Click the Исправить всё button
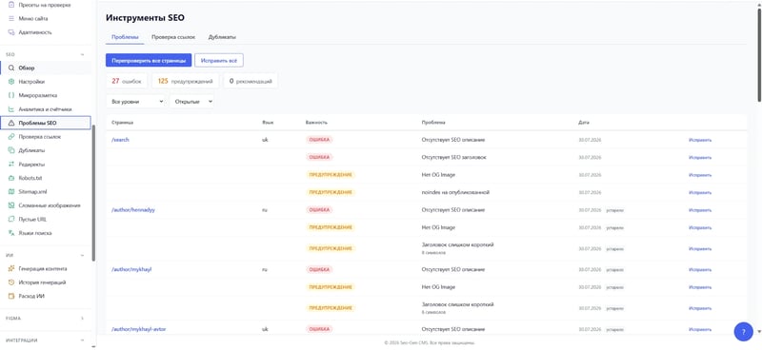This screenshot has width=762, height=350. tap(219, 61)
